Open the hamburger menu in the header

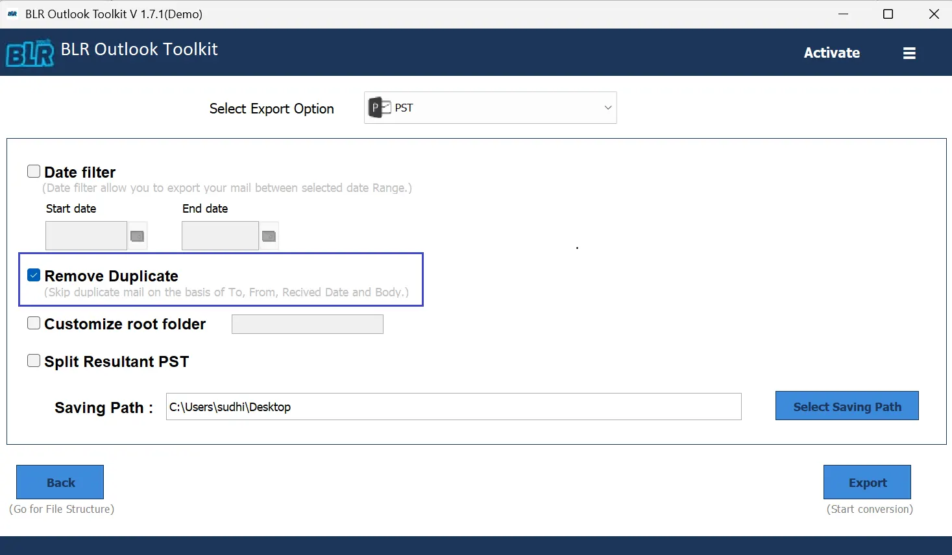[x=909, y=53]
